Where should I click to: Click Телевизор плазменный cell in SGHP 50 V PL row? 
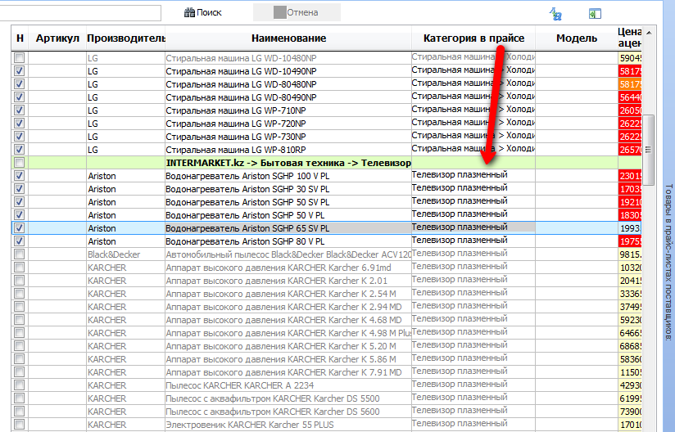tap(473, 214)
